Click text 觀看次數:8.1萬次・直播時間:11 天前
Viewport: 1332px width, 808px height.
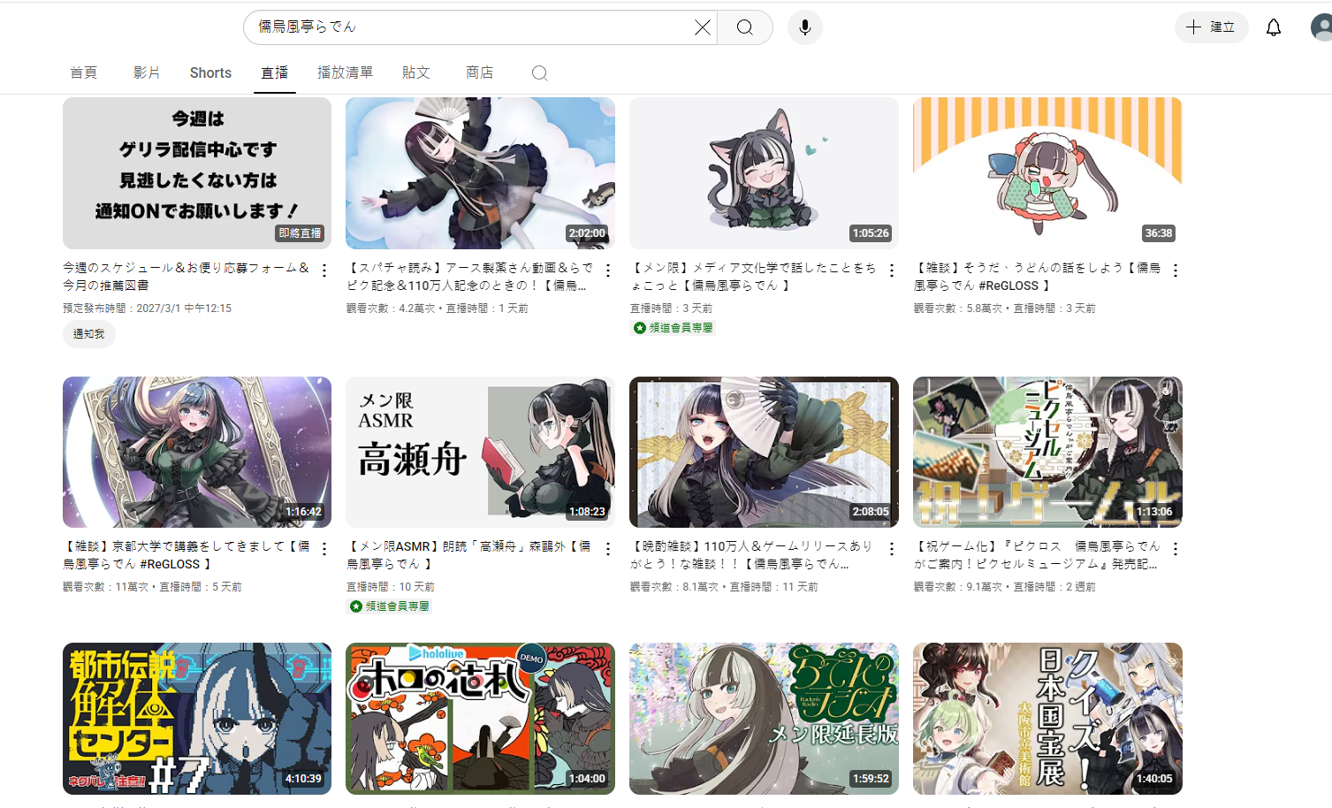pyautogui.click(x=724, y=587)
